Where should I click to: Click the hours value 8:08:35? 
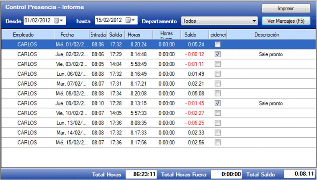[x=138, y=123]
